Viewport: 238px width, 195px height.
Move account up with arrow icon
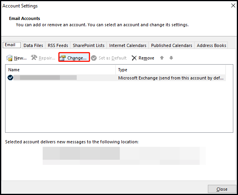click(162, 58)
